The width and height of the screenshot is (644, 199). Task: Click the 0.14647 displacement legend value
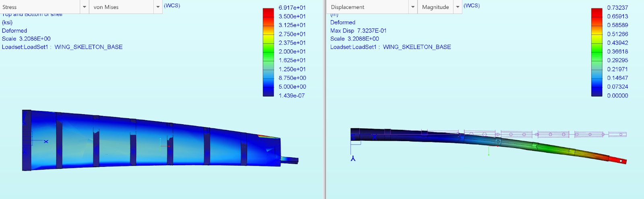pos(617,78)
